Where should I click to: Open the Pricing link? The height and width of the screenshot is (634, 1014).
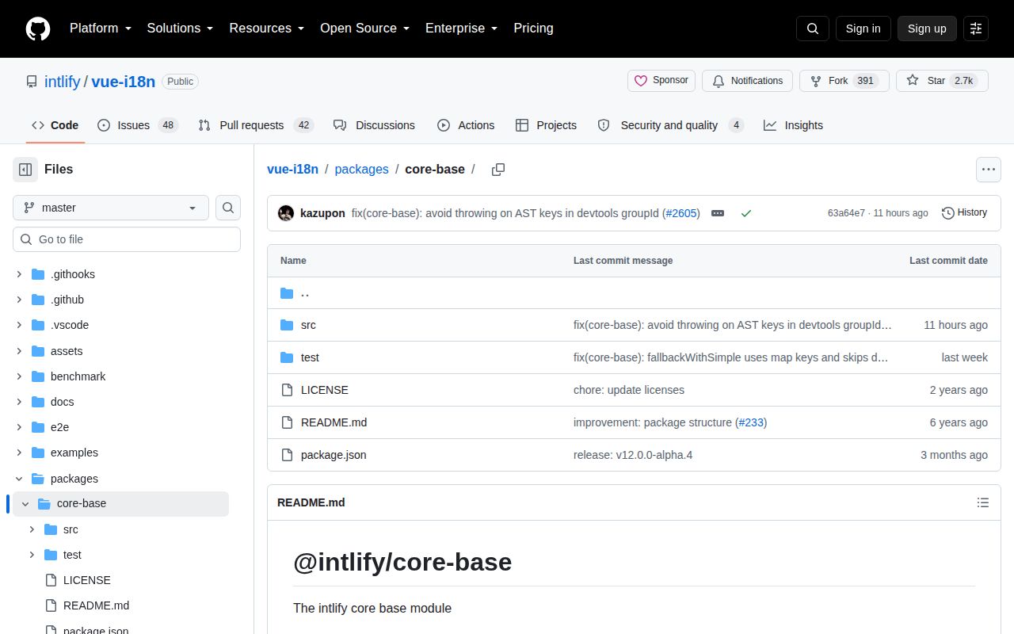533,29
